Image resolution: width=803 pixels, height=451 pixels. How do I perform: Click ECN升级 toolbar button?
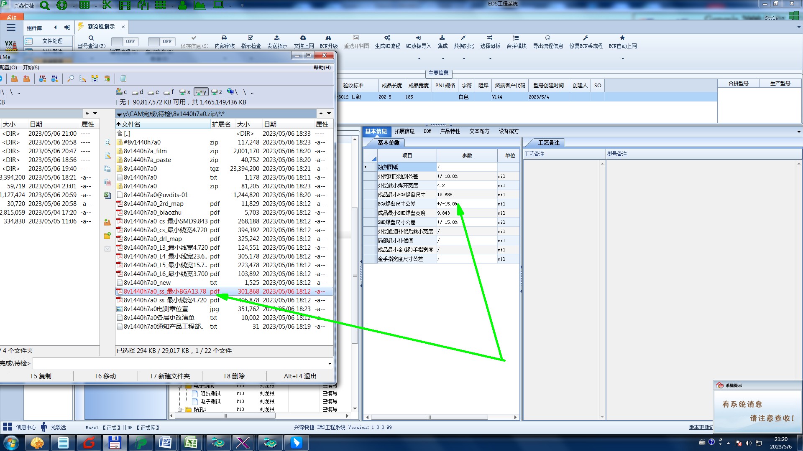(x=328, y=42)
